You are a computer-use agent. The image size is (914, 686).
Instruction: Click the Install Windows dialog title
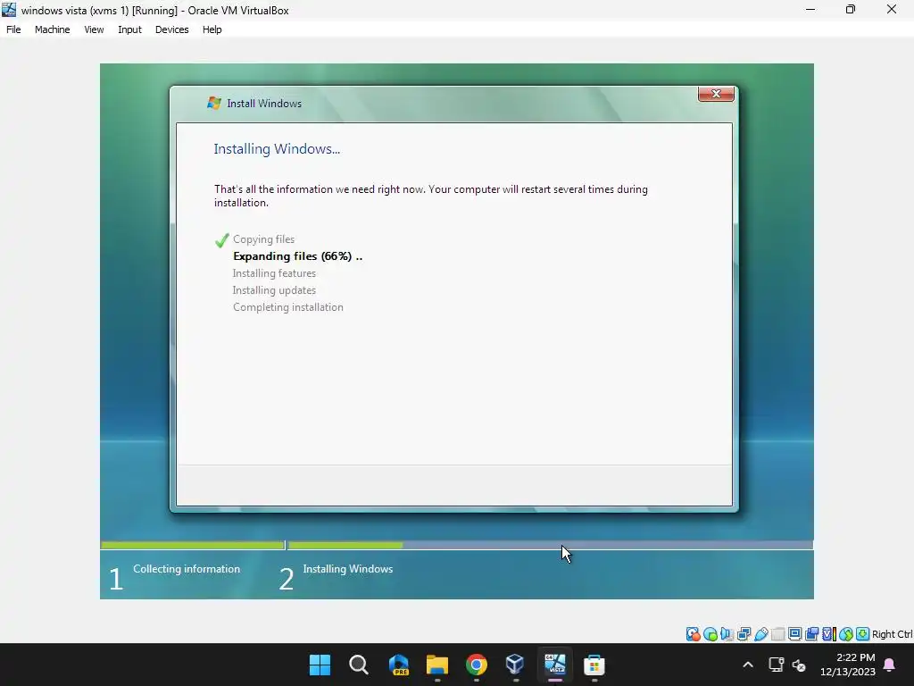pyautogui.click(x=264, y=104)
